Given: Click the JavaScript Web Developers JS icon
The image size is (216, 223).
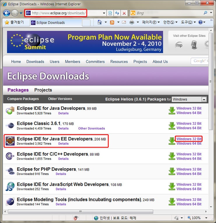Looking at the screenshot, I should tap(10, 187).
